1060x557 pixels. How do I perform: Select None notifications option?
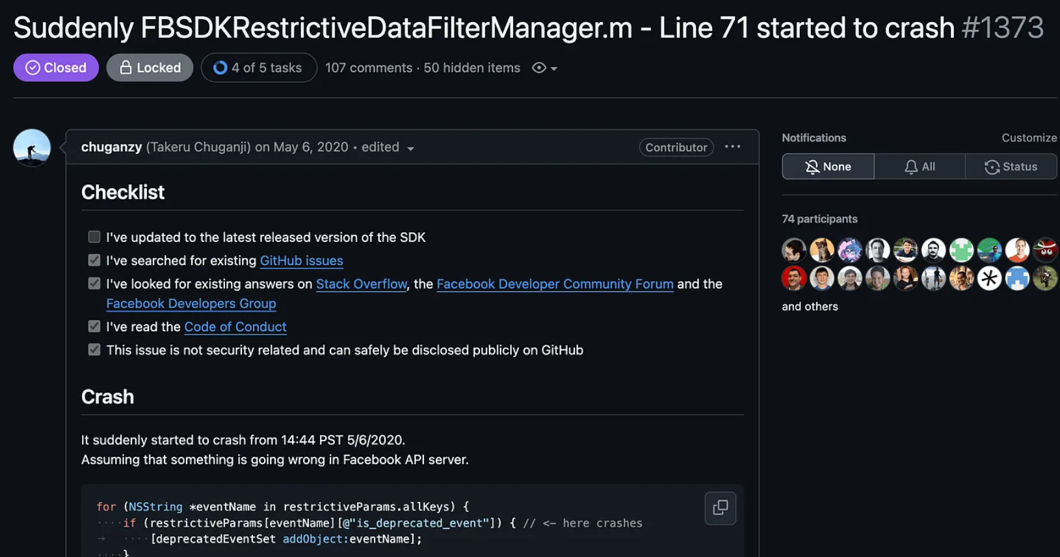(828, 167)
